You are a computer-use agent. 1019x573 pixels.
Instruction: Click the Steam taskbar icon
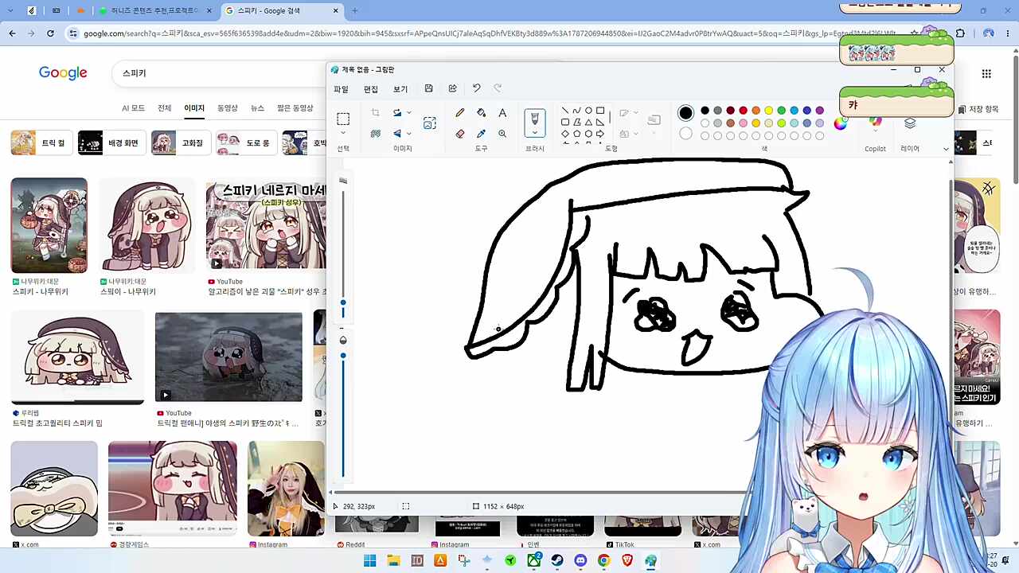556,561
